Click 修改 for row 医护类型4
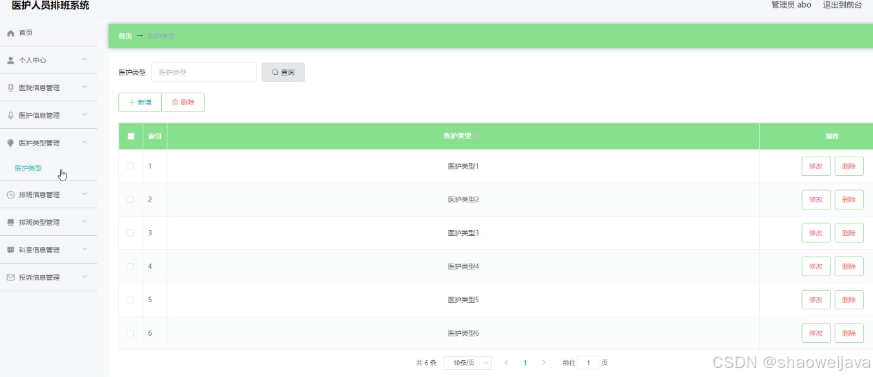Viewport: 873px width, 377px height. [x=816, y=266]
